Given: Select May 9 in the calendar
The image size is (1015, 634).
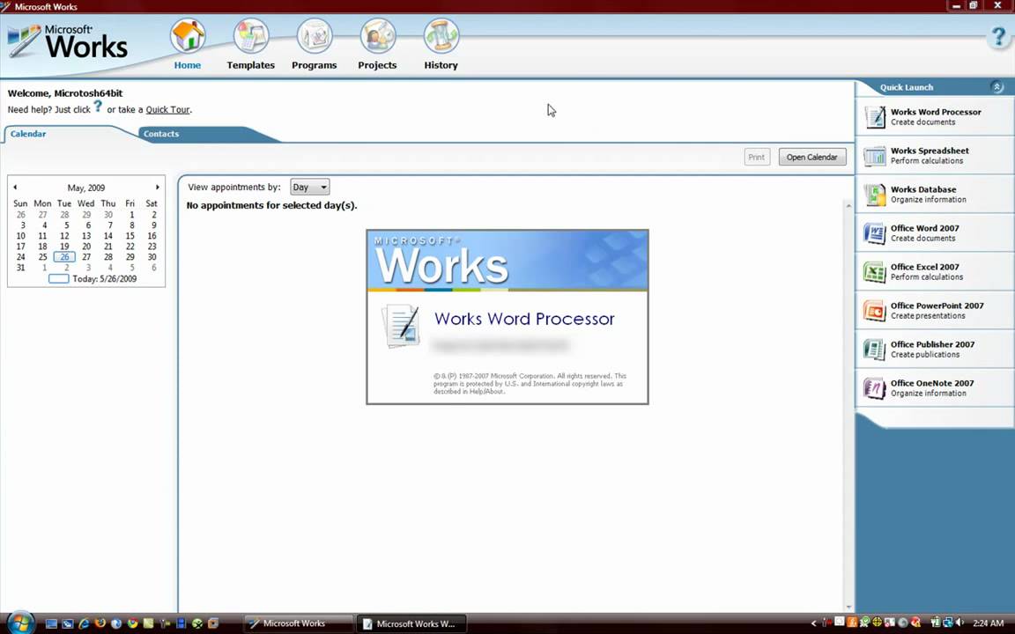Looking at the screenshot, I should (153, 225).
